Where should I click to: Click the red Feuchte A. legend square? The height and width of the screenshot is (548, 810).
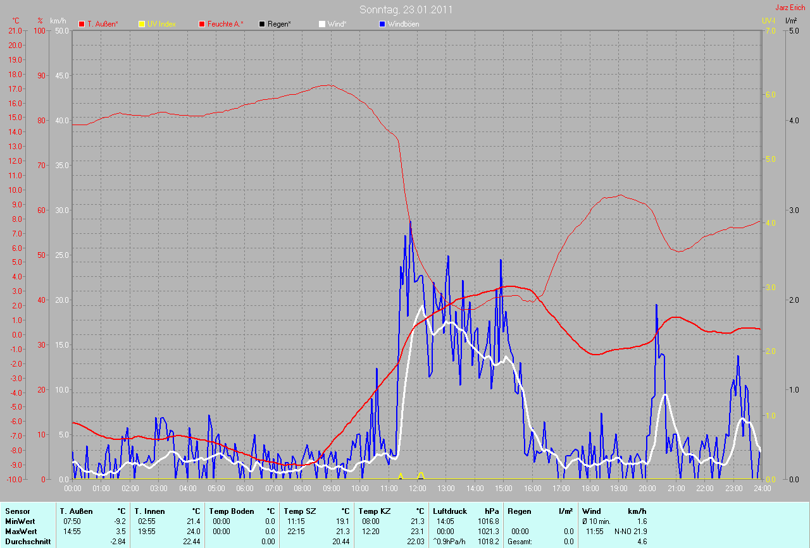202,24
